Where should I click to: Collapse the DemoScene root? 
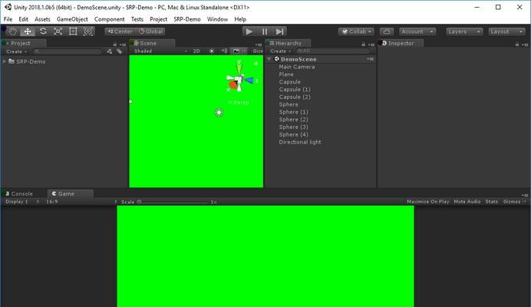coord(269,59)
